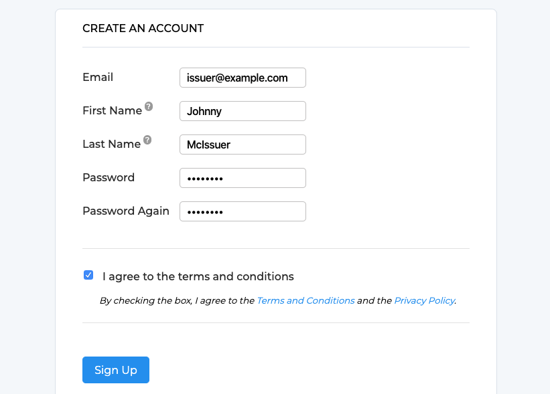Click into the First Name field showing Johnny

(x=243, y=111)
